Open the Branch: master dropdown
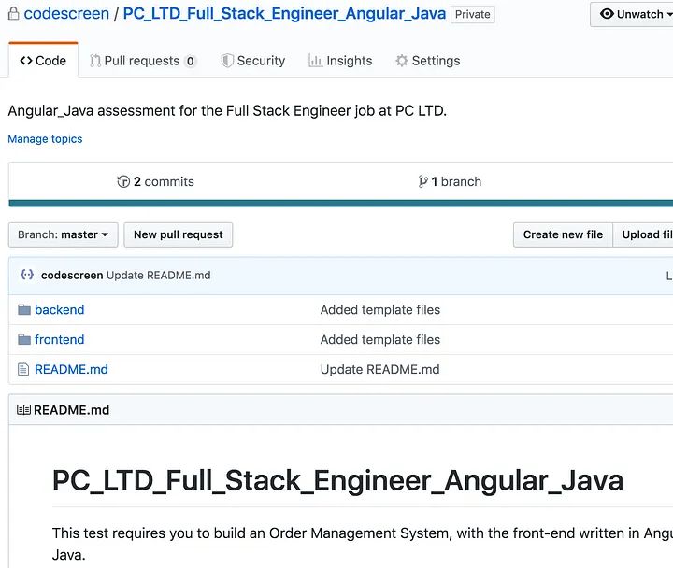Viewport: 673px width, 568px height. (x=64, y=234)
